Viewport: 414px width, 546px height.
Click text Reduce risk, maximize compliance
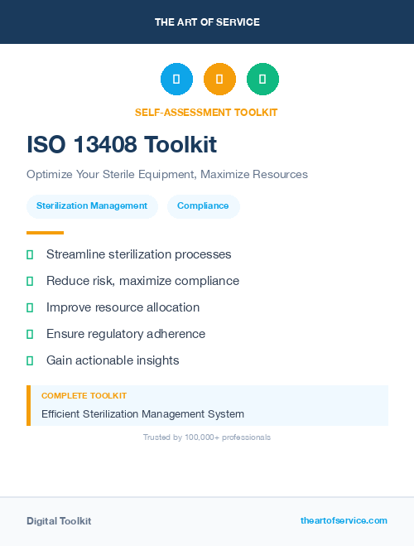pyautogui.click(x=142, y=281)
